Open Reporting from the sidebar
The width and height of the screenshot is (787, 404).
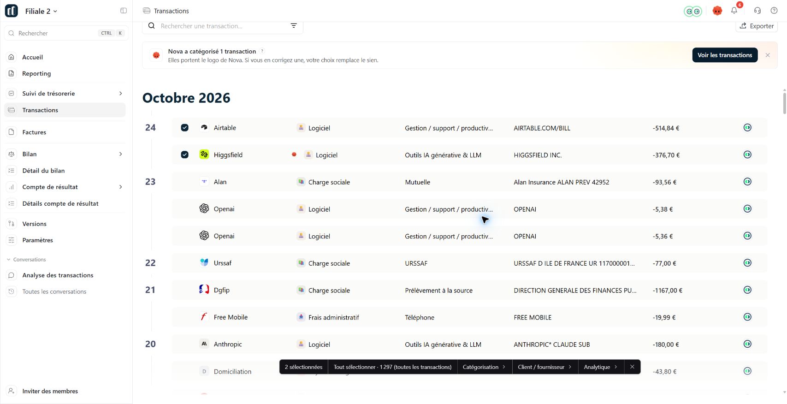tap(65, 73)
